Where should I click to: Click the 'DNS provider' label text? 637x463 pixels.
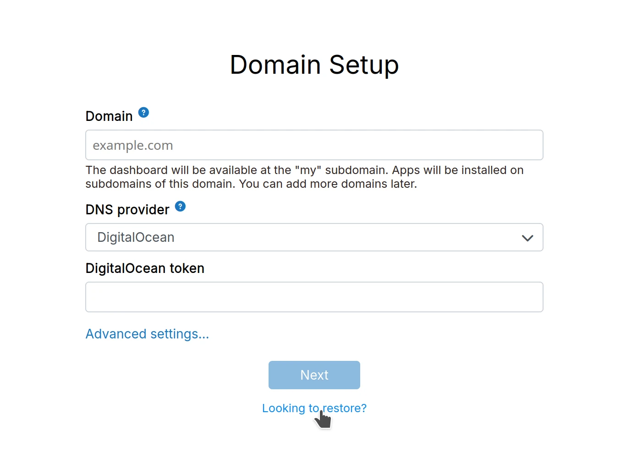127,210
